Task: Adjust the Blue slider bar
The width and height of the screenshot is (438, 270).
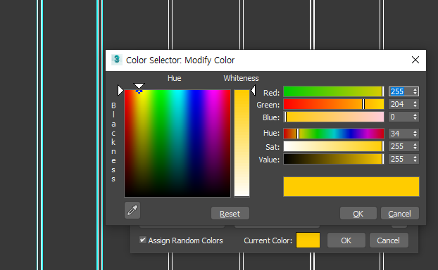Action: (334, 117)
